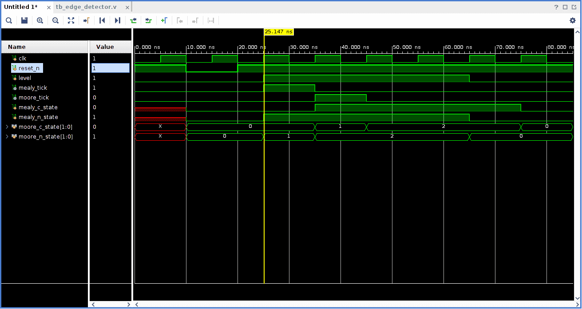Click the mealy_tick signal type icon
Image resolution: width=582 pixels, height=309 pixels.
[x=14, y=88]
